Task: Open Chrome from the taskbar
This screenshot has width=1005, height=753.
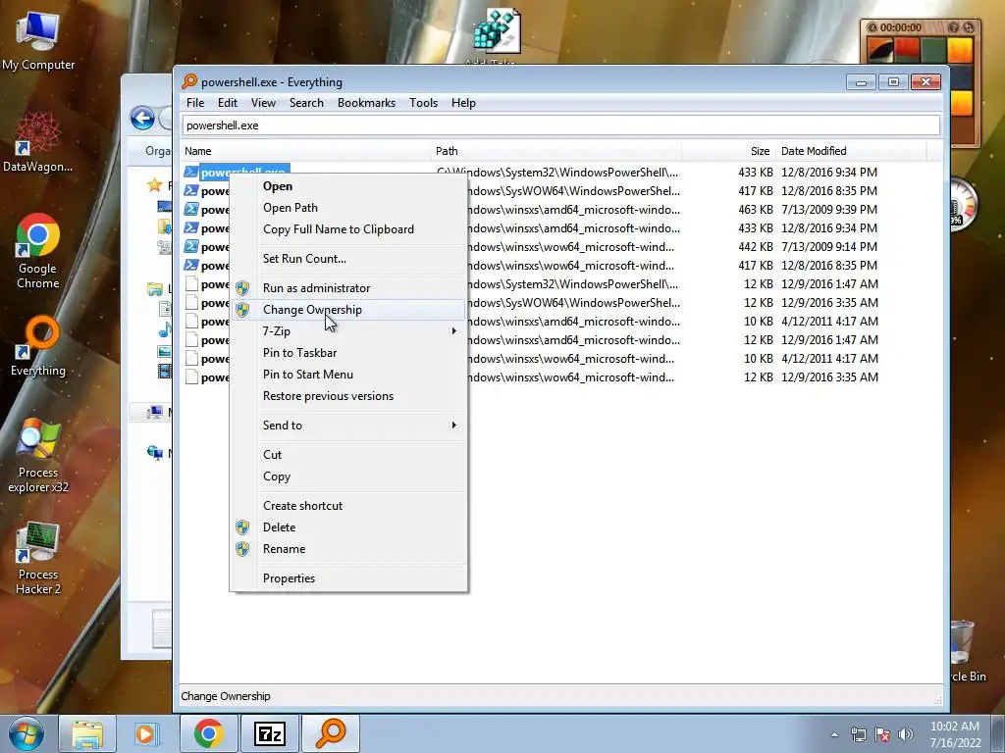Action: [208, 733]
